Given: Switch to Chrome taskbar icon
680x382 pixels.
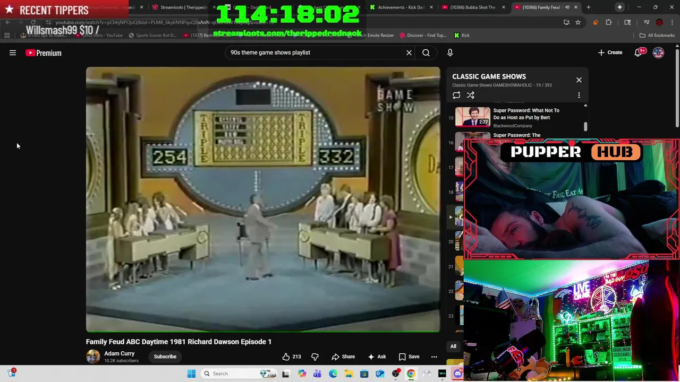Looking at the screenshot, I should tap(411, 374).
